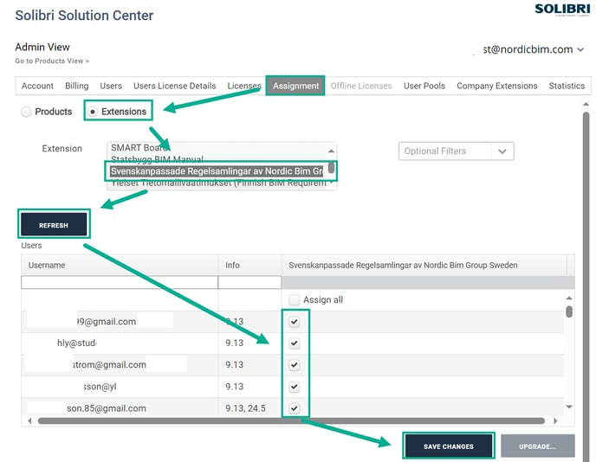
Task: Open the Users tab
Action: (111, 86)
